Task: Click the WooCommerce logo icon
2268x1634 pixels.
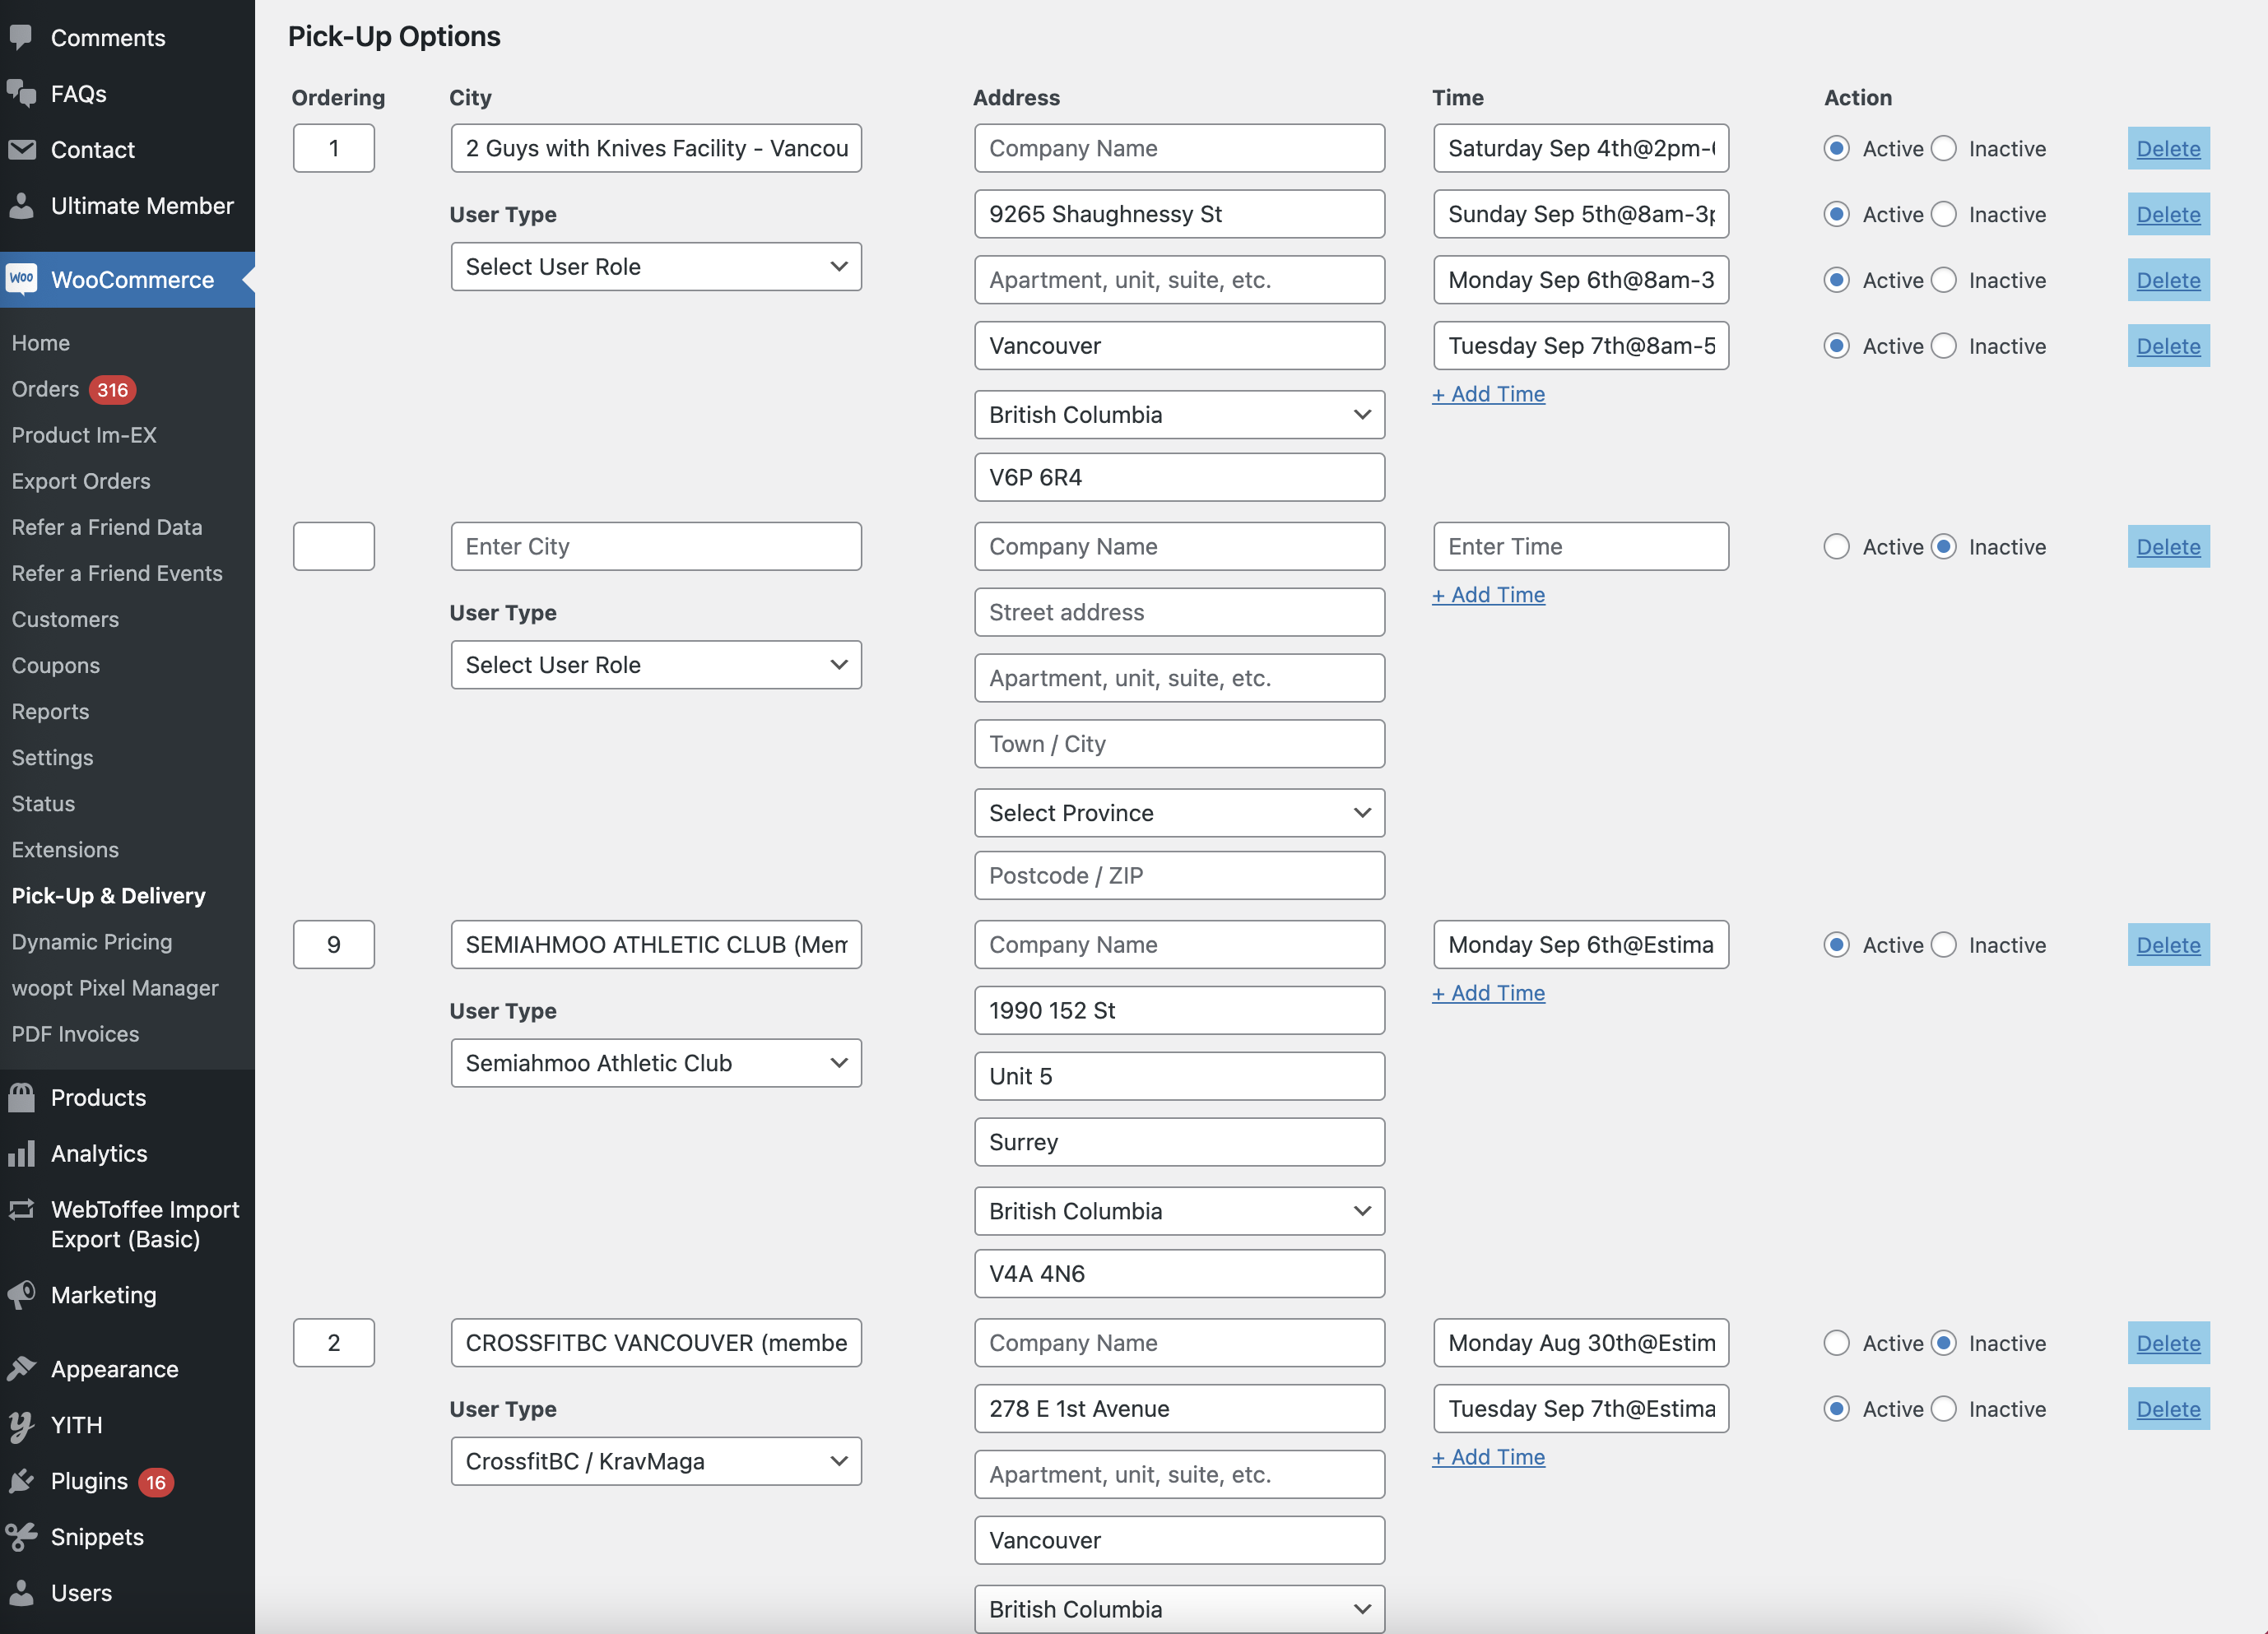Action: (21, 279)
